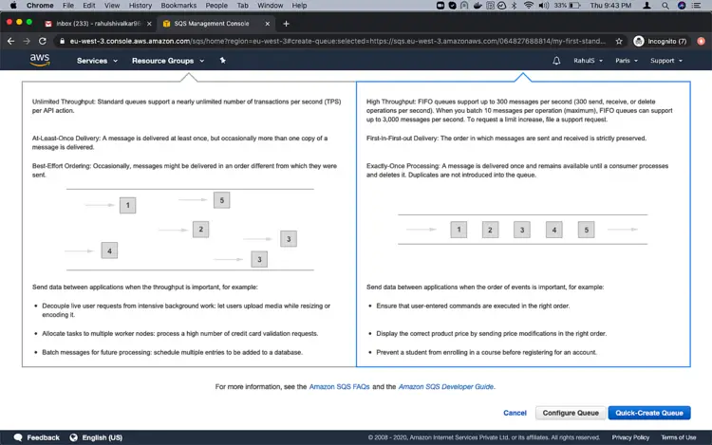
Task: Open the AWS logo home link
Action: [40, 60]
